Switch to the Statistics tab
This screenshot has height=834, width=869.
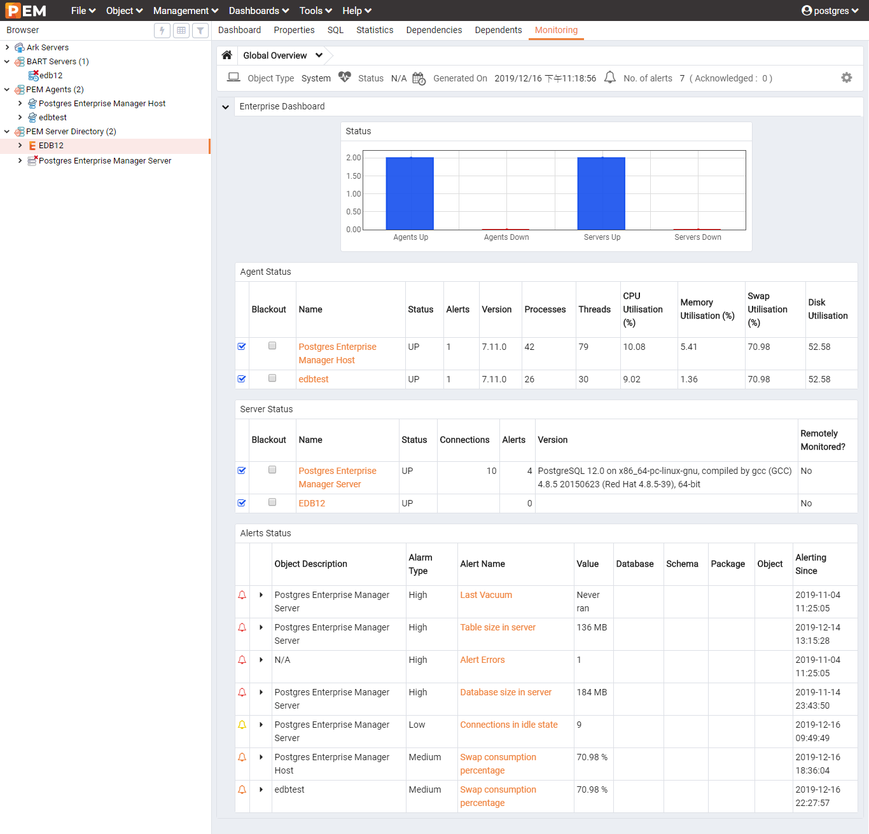coord(375,30)
